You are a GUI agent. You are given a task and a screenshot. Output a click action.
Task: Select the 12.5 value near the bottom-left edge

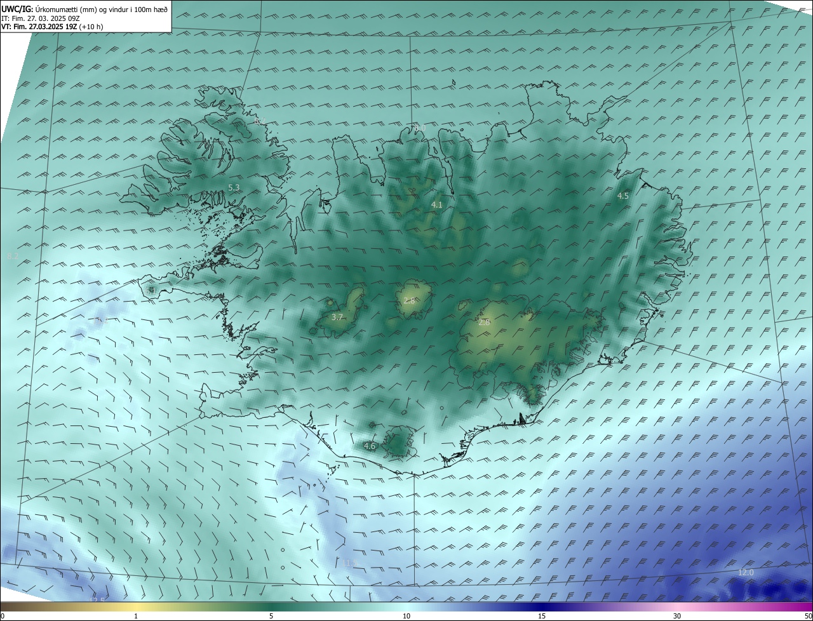point(97,600)
